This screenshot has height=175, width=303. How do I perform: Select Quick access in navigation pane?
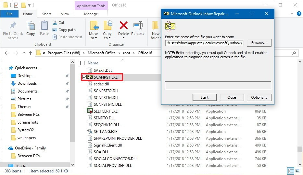[x=26, y=68]
